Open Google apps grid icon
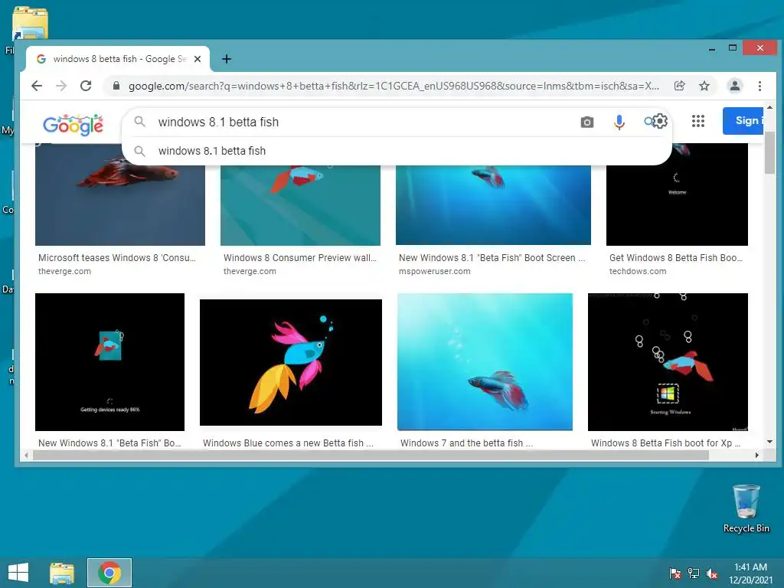The width and height of the screenshot is (784, 588). point(698,121)
